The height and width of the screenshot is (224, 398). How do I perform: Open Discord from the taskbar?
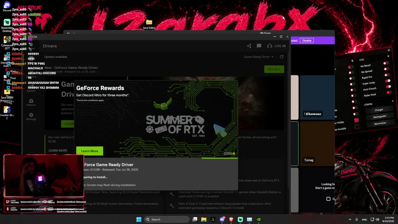[x=222, y=219]
